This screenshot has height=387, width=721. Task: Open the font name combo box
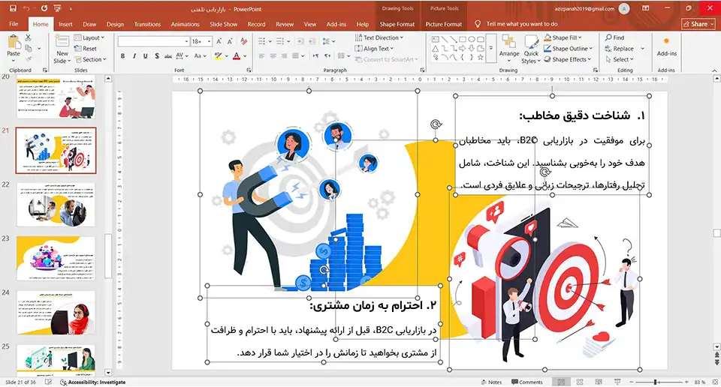pos(153,41)
